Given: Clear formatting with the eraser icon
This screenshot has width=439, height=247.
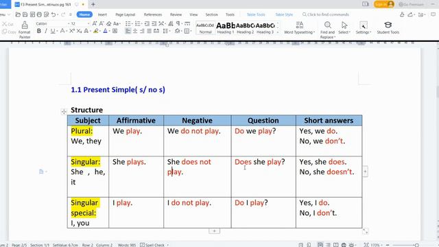Looking at the screenshot, I should 108,23.
